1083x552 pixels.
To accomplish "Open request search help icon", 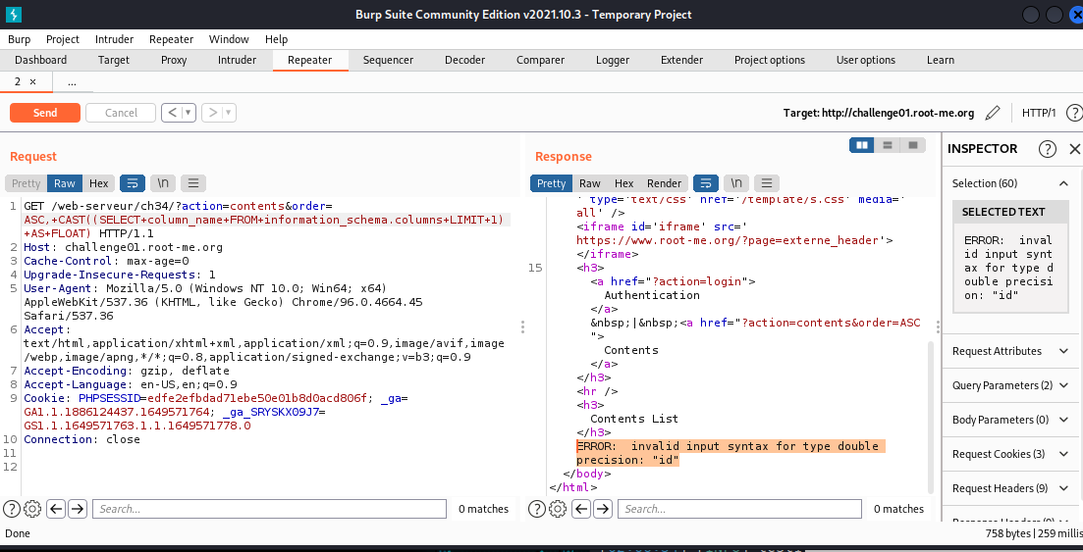I will click(x=11, y=509).
